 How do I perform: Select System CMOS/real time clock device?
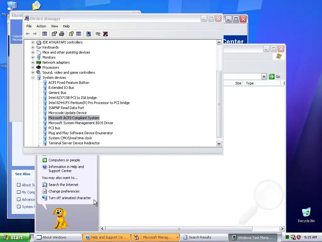[x=70, y=138]
